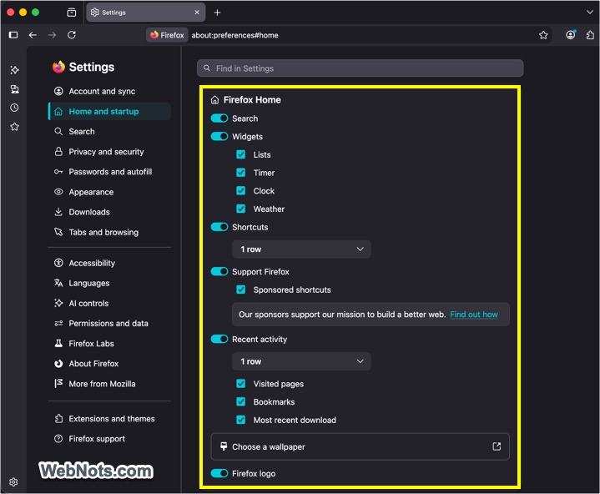Open the account profile icon in toolbar

click(x=571, y=35)
